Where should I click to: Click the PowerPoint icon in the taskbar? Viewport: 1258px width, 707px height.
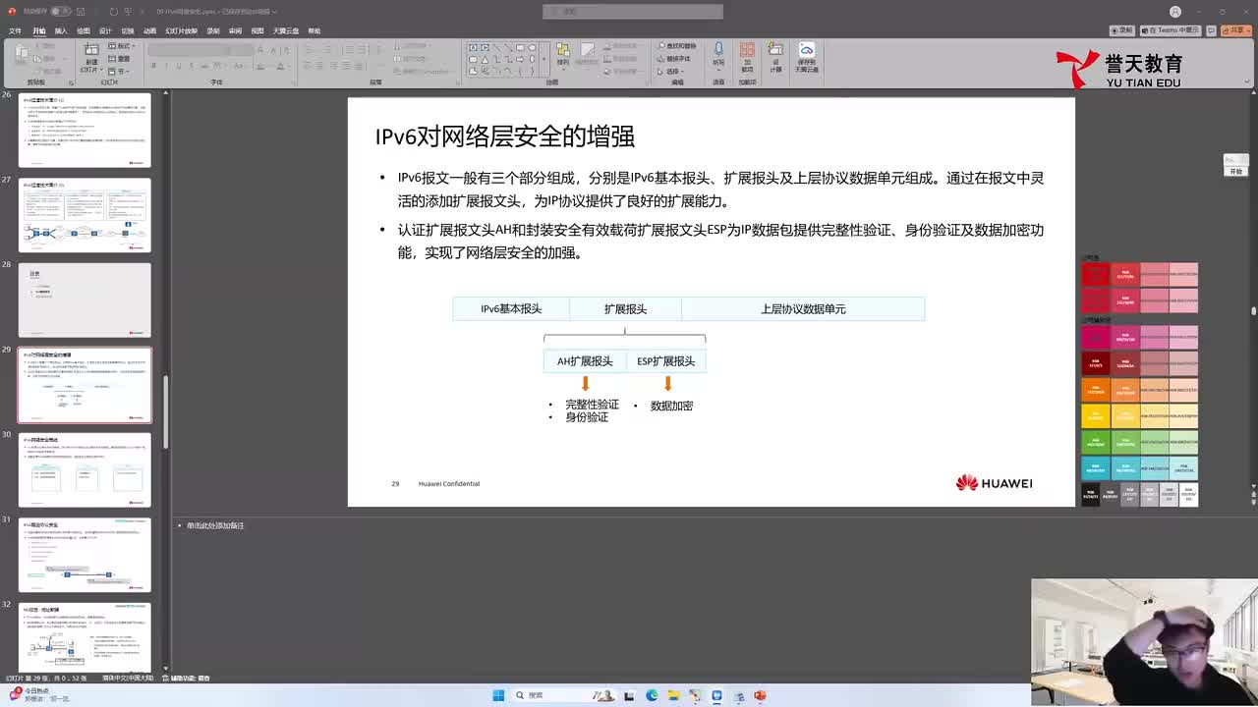(760, 695)
